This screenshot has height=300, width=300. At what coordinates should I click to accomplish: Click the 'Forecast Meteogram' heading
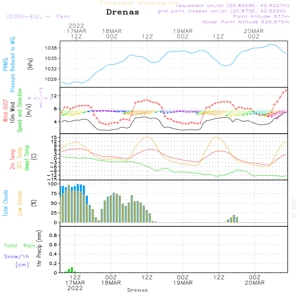[x=140, y=3]
